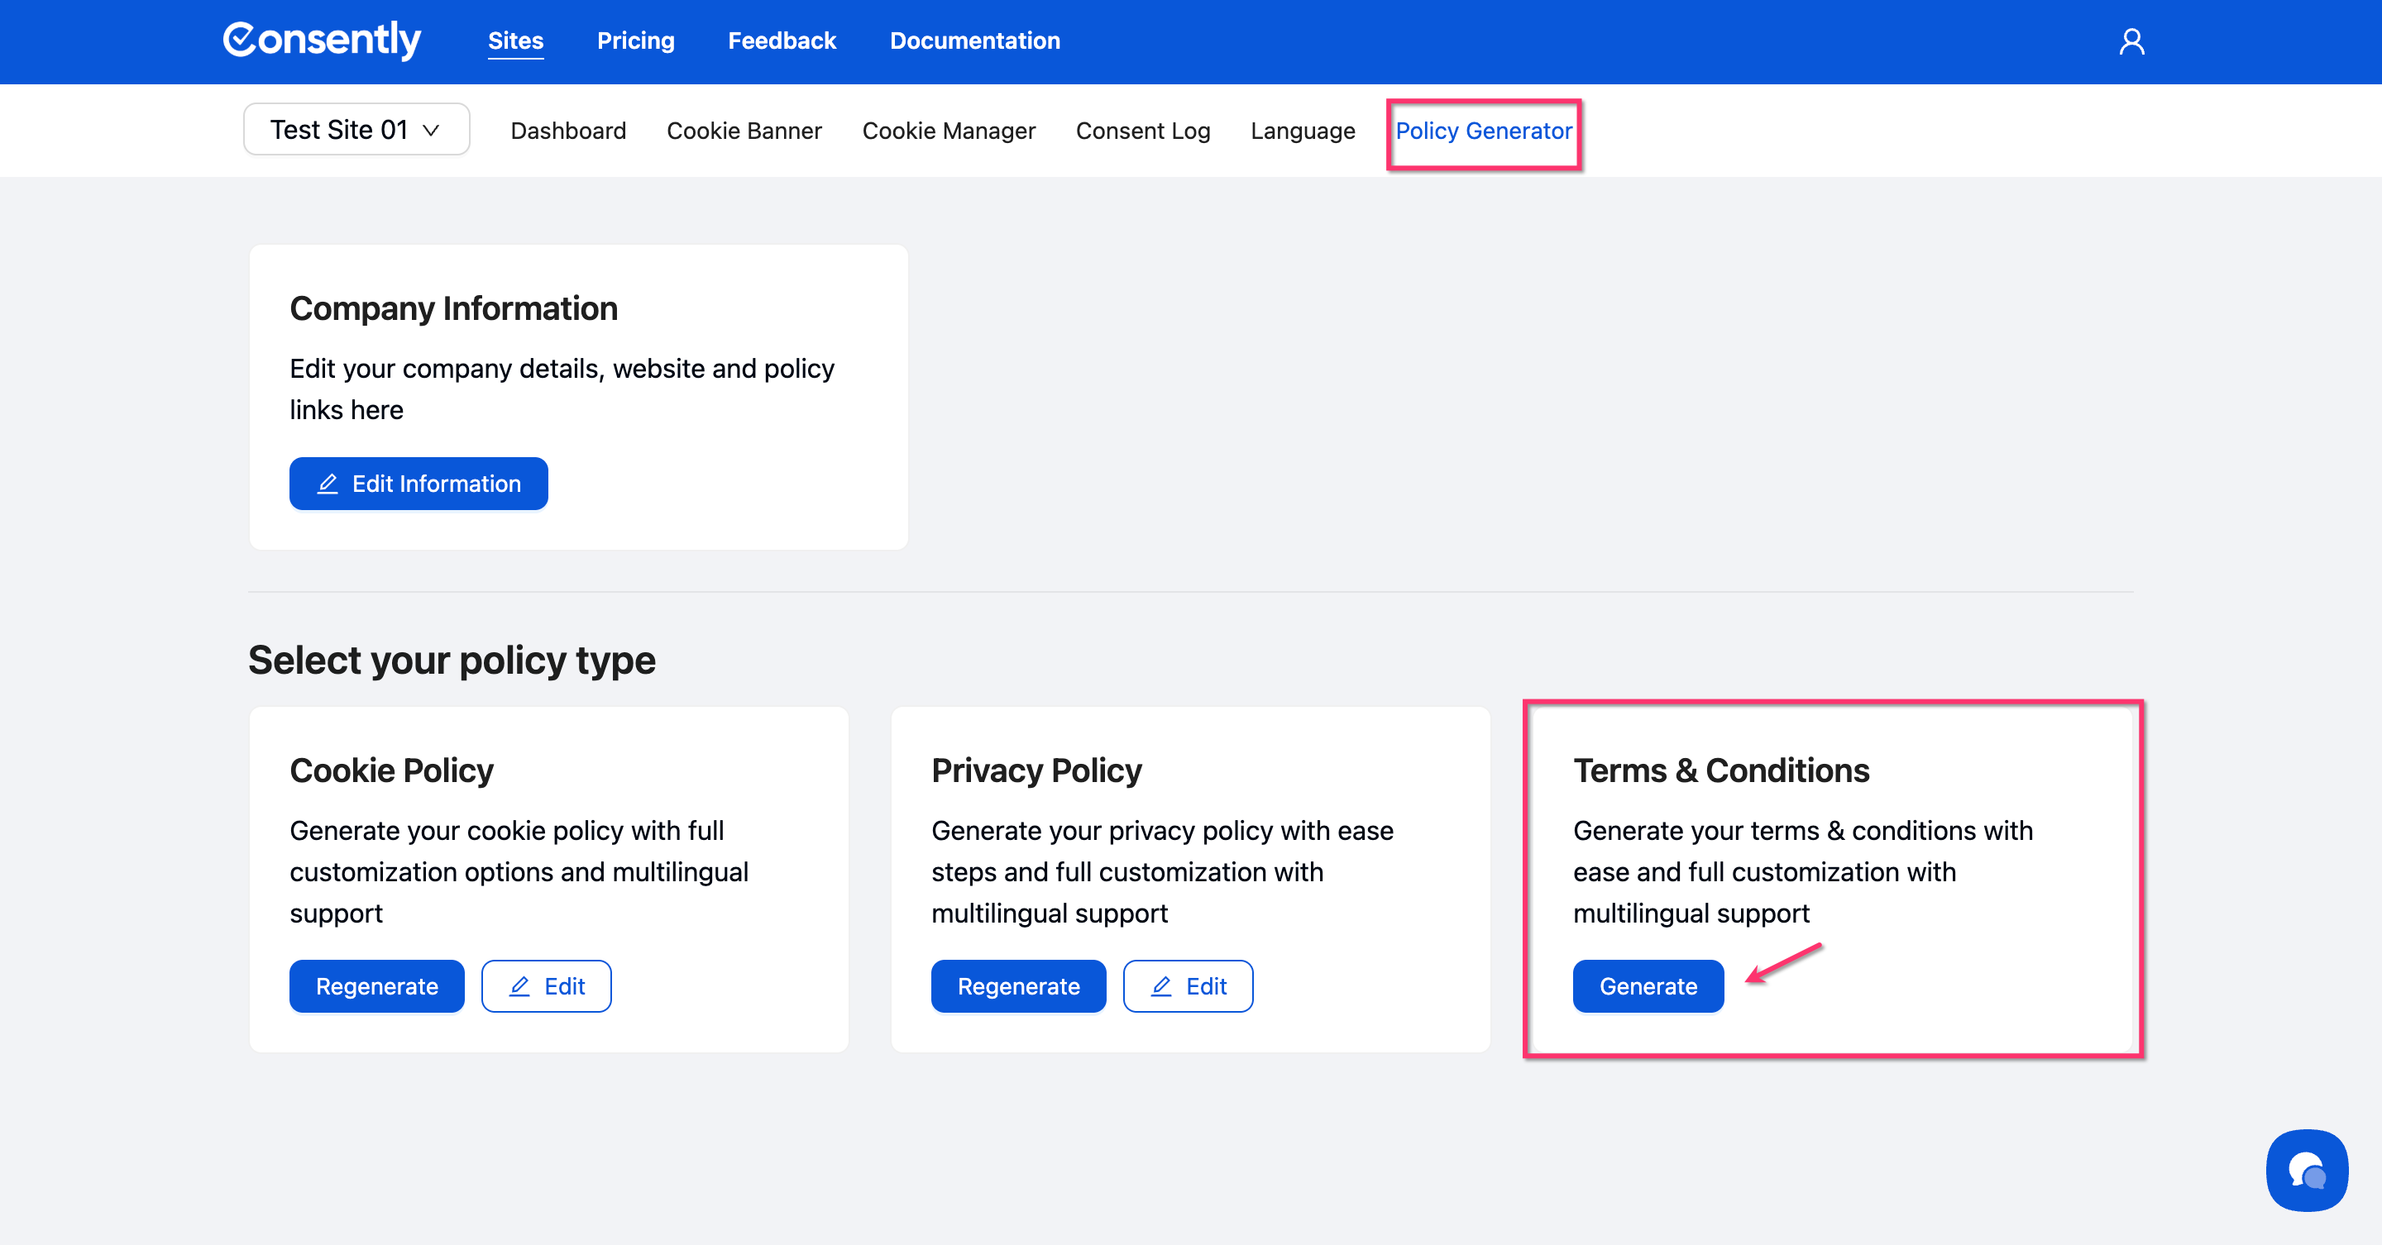Open the Sites menu item

click(x=515, y=41)
